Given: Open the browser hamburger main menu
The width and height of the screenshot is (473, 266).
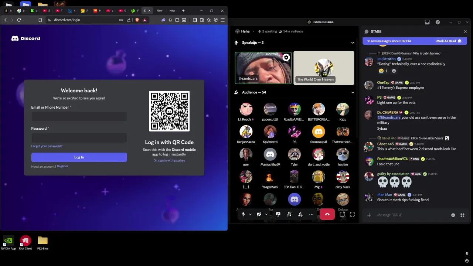Looking at the screenshot, I should click(x=222, y=20).
